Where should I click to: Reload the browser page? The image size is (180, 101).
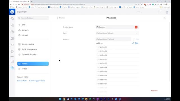(x=16, y=4)
